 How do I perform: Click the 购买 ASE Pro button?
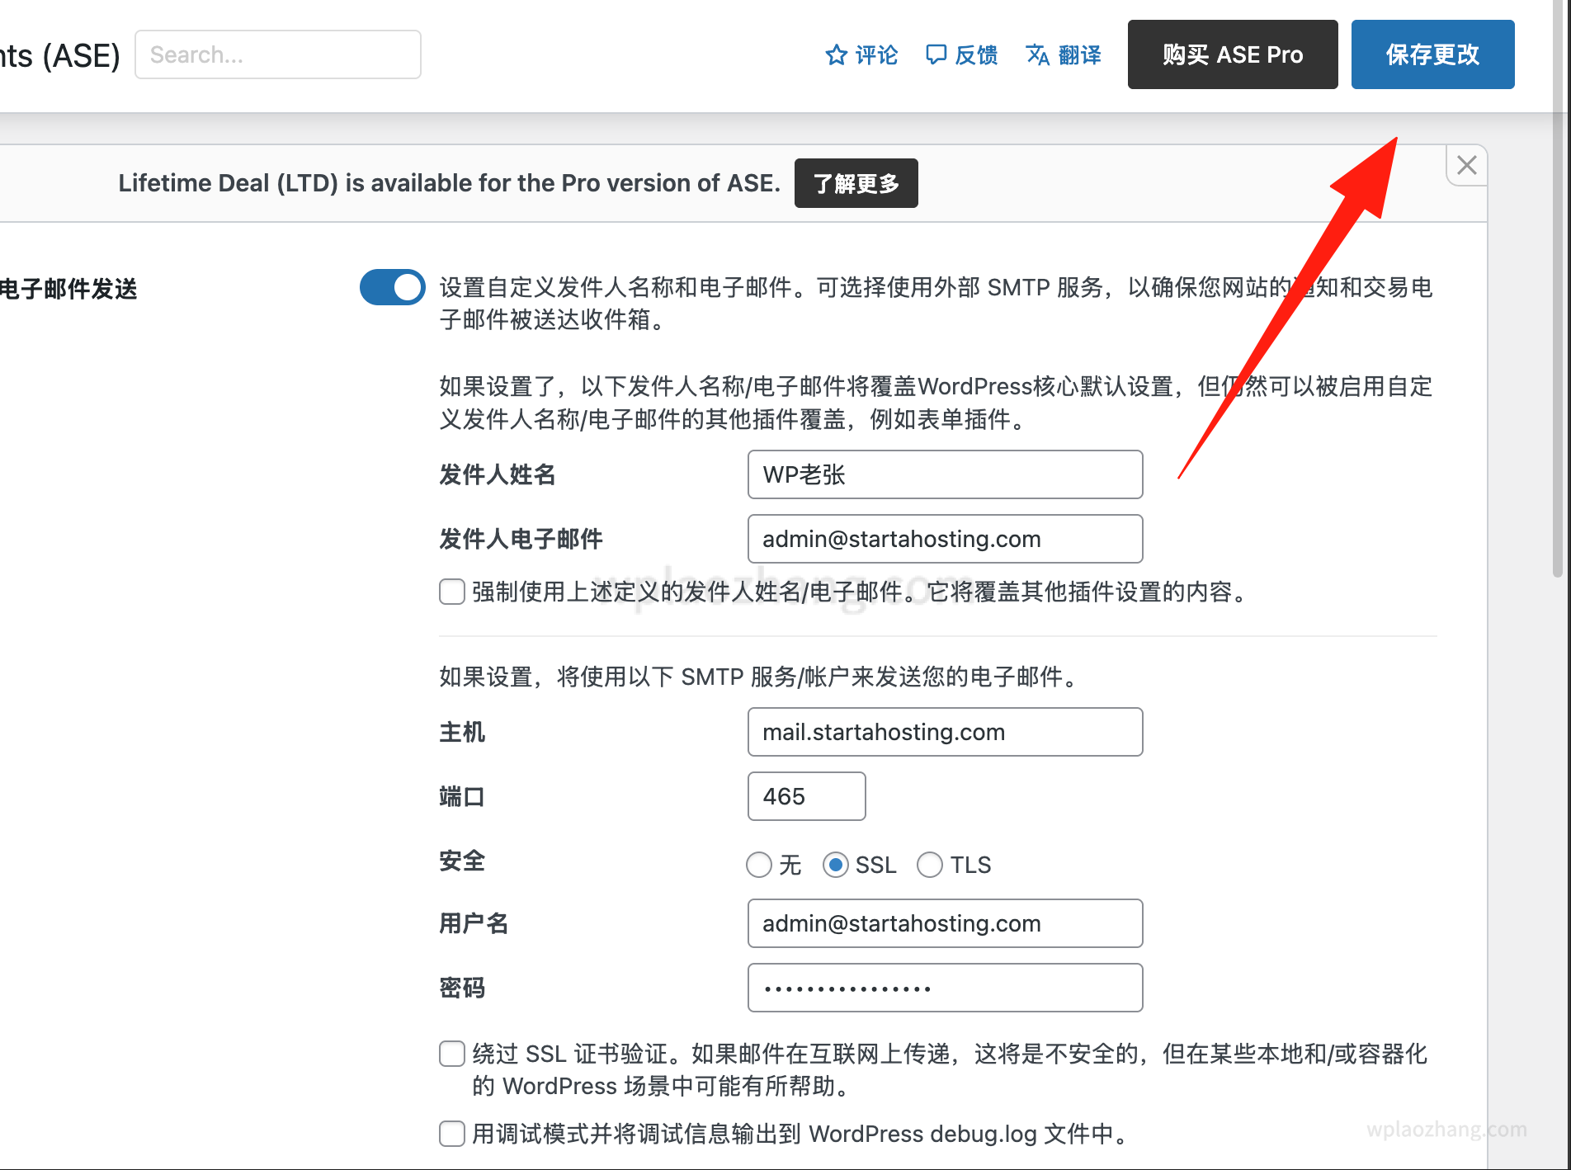coord(1232,54)
